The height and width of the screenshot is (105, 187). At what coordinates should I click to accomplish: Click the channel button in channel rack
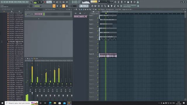click(x=38, y=14)
